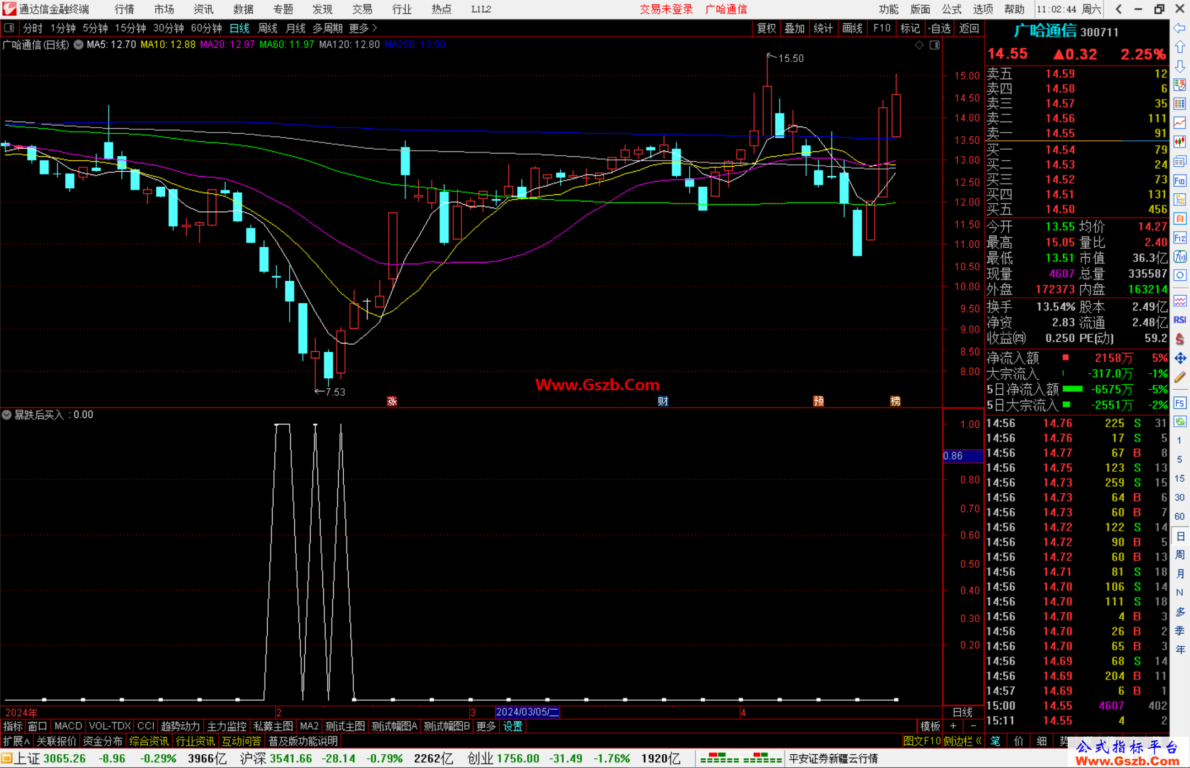Open the colored quote table icon
This screenshot has height=768, width=1190.
(x=1180, y=104)
